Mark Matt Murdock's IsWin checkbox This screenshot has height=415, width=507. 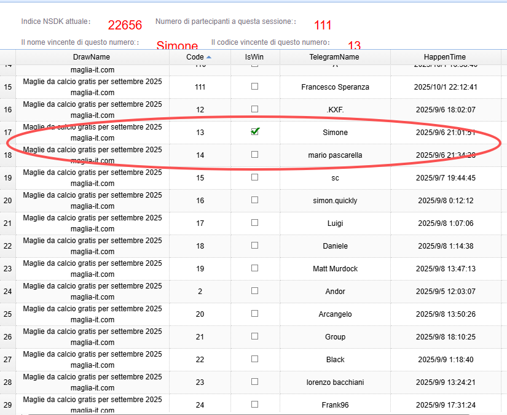coord(255,268)
